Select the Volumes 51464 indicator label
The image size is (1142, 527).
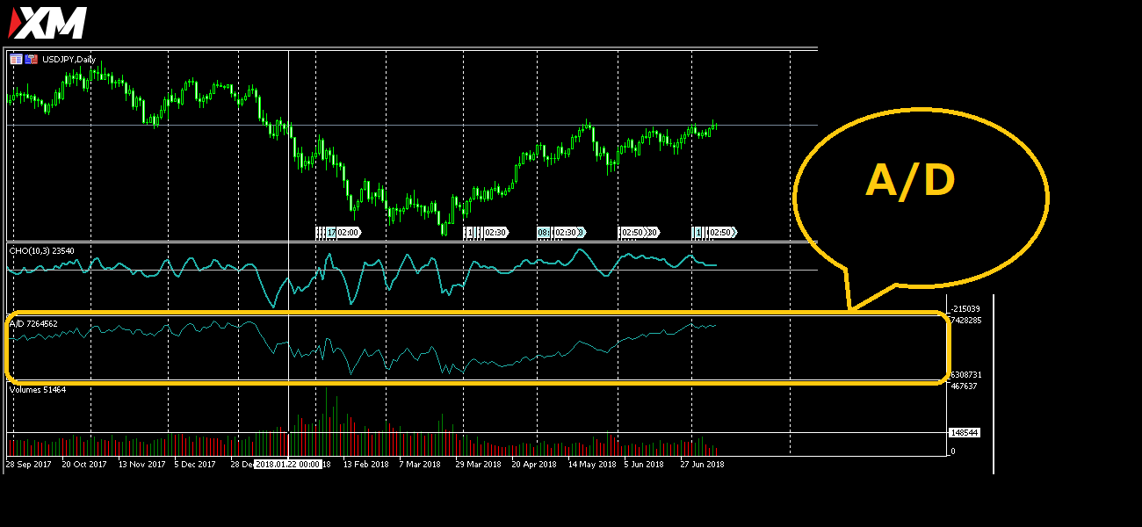[37, 389]
